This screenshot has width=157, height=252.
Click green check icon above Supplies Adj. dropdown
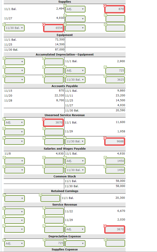(65, 6)
